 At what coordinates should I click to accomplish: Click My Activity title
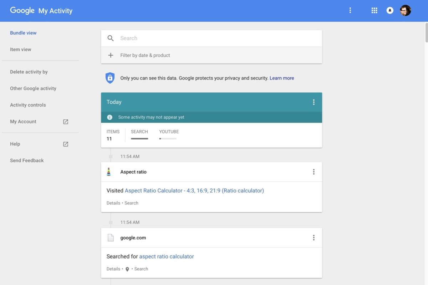click(x=55, y=11)
